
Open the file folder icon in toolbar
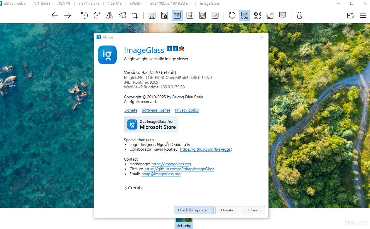pos(350,16)
